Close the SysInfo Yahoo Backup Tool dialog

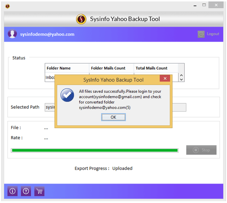point(165,78)
